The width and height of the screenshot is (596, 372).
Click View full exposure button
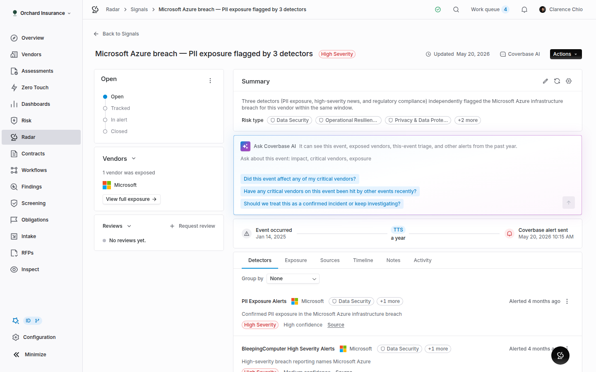coord(132,199)
